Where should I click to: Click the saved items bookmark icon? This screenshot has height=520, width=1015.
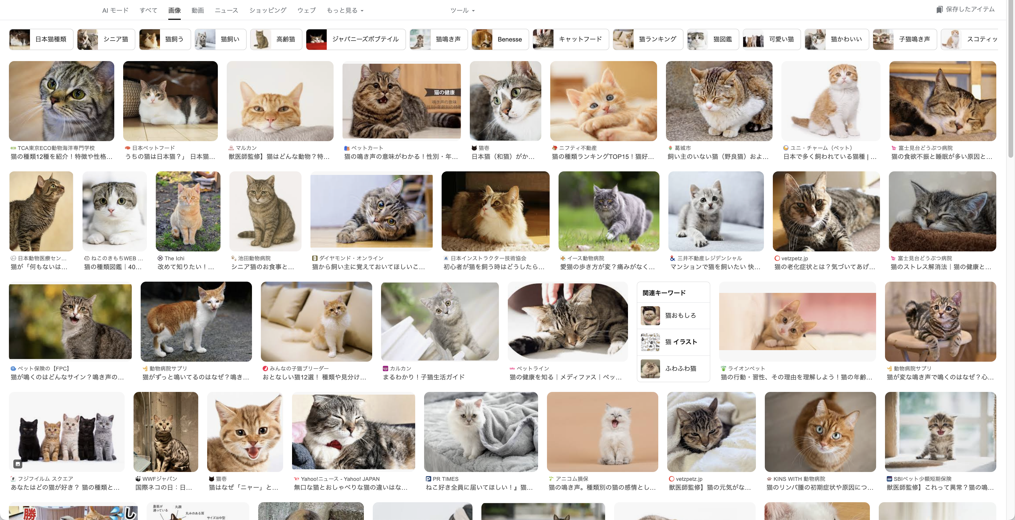939,9
